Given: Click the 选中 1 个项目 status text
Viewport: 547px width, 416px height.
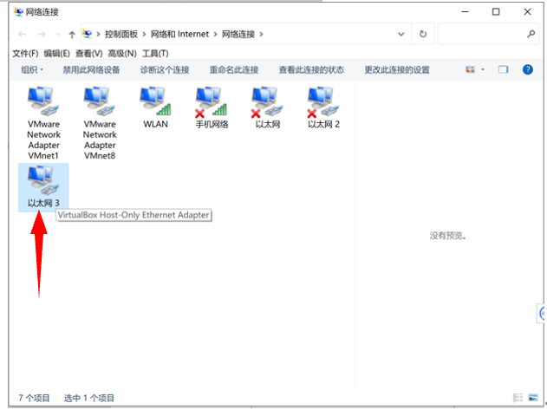Looking at the screenshot, I should pos(89,398).
